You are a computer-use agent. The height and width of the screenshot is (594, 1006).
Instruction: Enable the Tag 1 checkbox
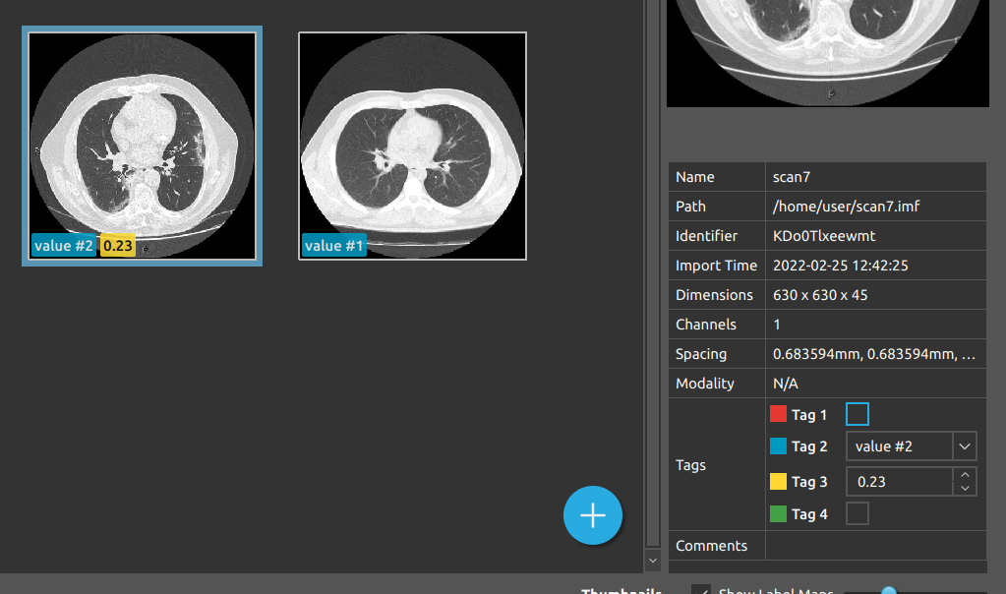click(x=858, y=414)
